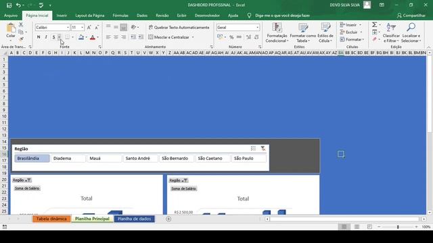Viewport: 433px width, 243px height.
Task: Click the AutoSum sigma icon
Action: (374, 25)
